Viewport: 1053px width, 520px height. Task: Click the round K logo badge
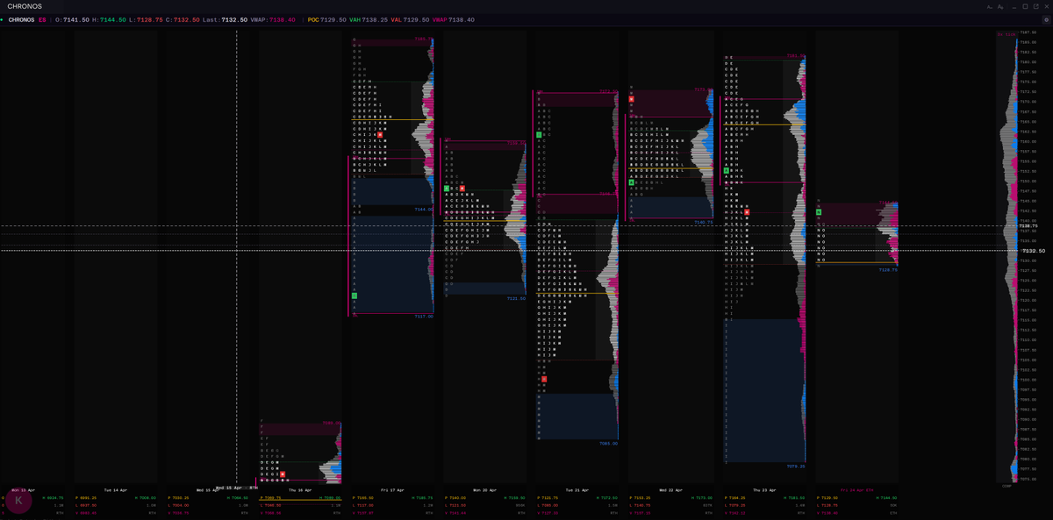[x=18, y=501]
